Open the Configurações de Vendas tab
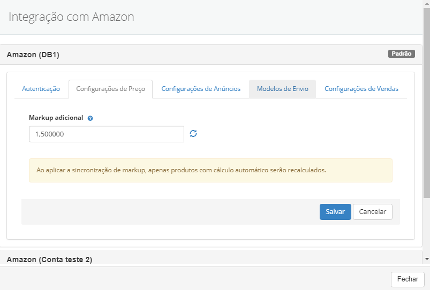Screen dimensions: 430x290 pyautogui.click(x=361, y=89)
